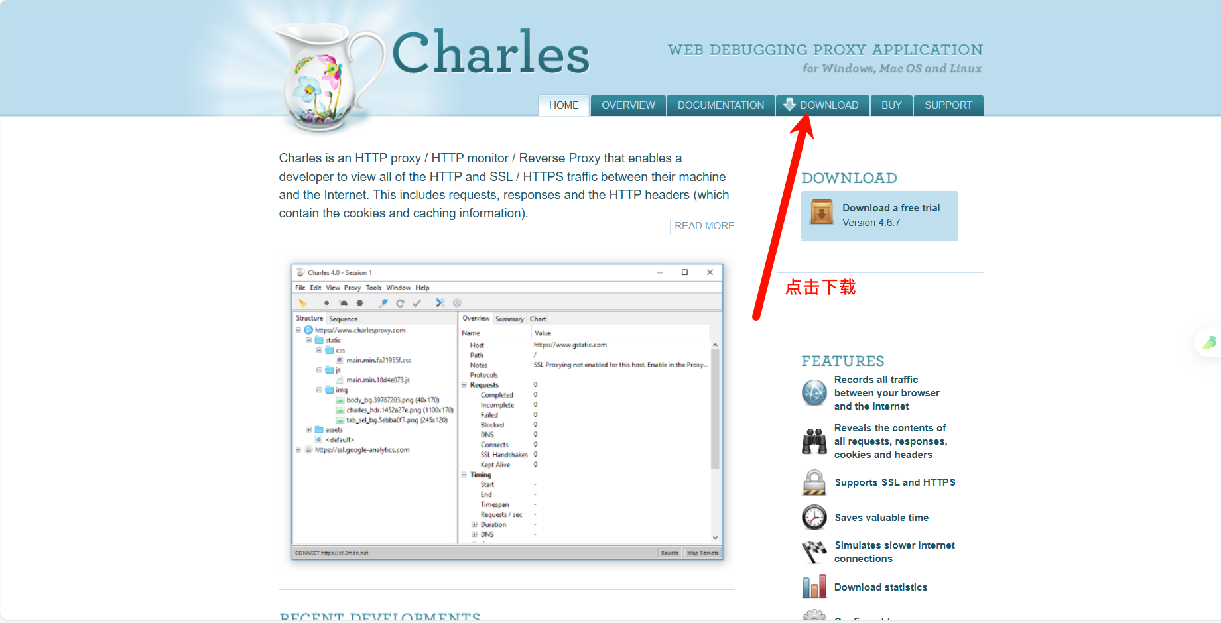Collapse the Requests section in Overview
Viewport: 1221px width, 623px height.
[x=464, y=384]
